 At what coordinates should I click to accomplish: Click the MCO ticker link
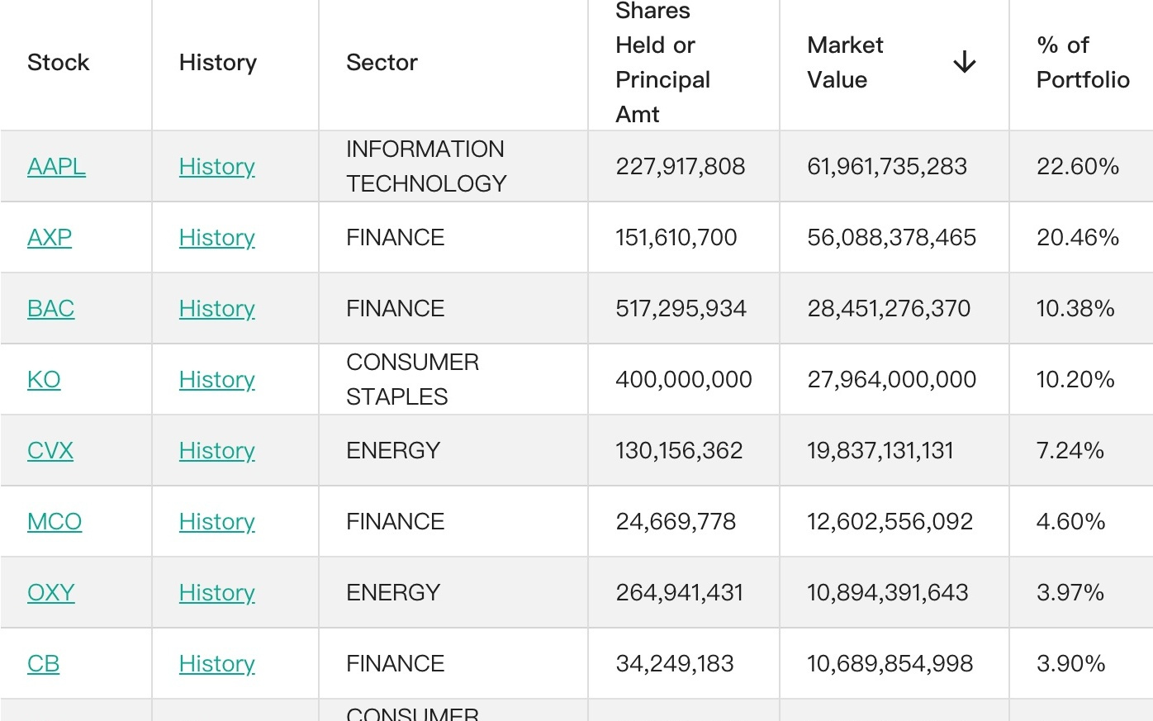click(x=55, y=522)
